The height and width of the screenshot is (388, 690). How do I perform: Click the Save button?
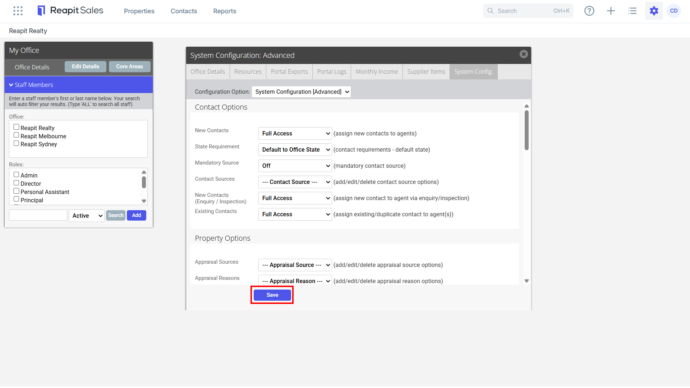click(x=272, y=295)
